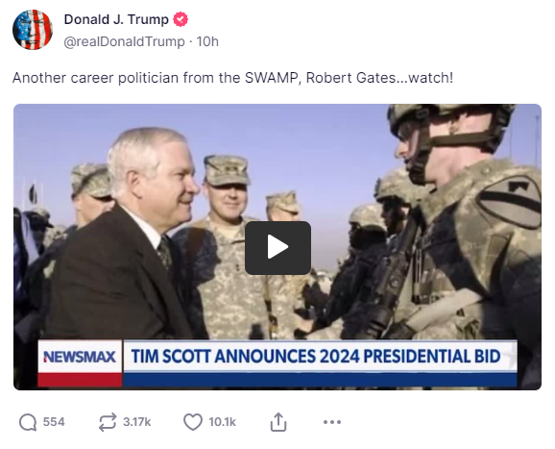Click the @realDonaldTrump handle
The image size is (555, 449).
tap(124, 41)
